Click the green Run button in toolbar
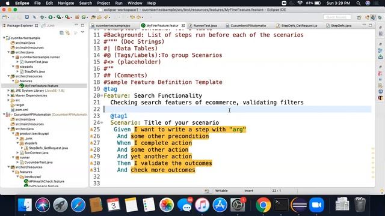This screenshot has width=385, height=216. pos(51,17)
